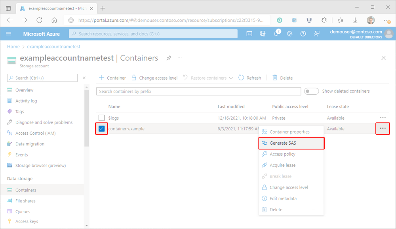Viewport: 396px width, 229px height.
Task: Open the more options ellipsis for $logs row
Action: pos(383,118)
